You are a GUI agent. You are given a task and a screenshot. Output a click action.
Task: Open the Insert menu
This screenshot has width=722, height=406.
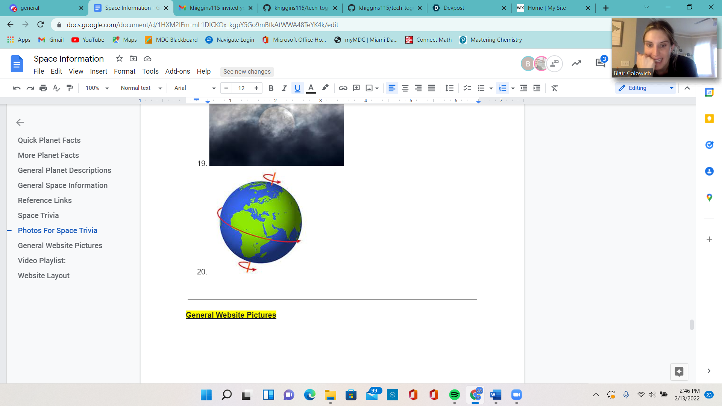(98, 71)
